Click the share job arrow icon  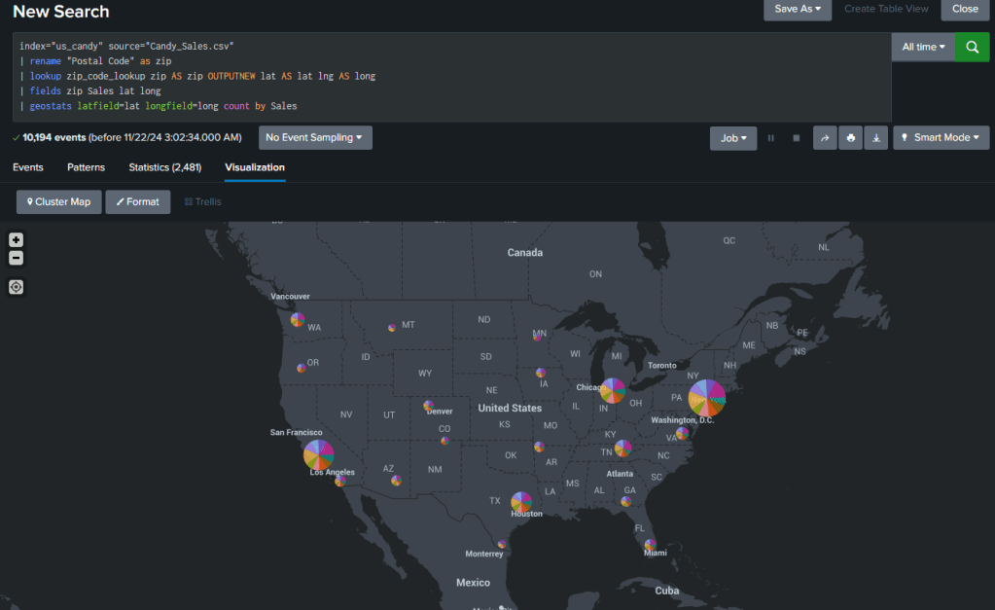(x=824, y=138)
